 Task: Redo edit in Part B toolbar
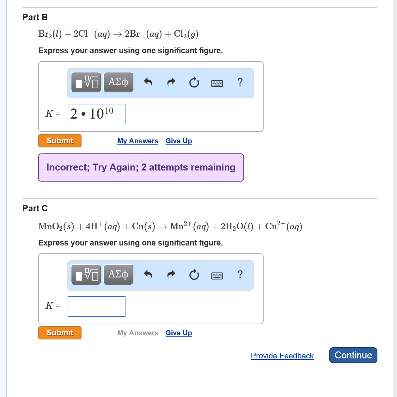(x=171, y=82)
